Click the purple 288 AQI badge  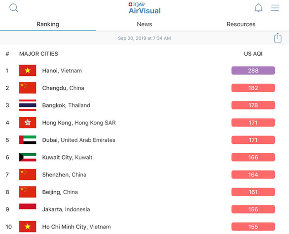click(x=253, y=70)
